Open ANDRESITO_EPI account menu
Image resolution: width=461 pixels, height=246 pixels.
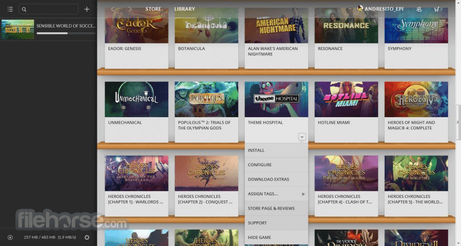click(x=384, y=9)
